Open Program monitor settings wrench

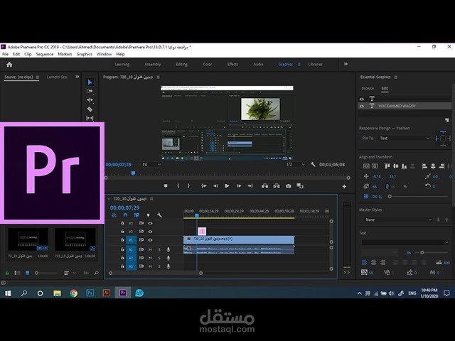[313, 164]
